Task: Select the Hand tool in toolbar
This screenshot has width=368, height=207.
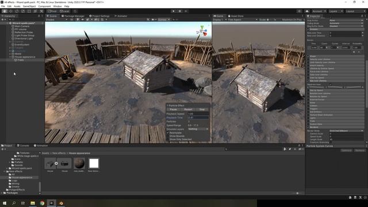Action: [x=5, y=11]
